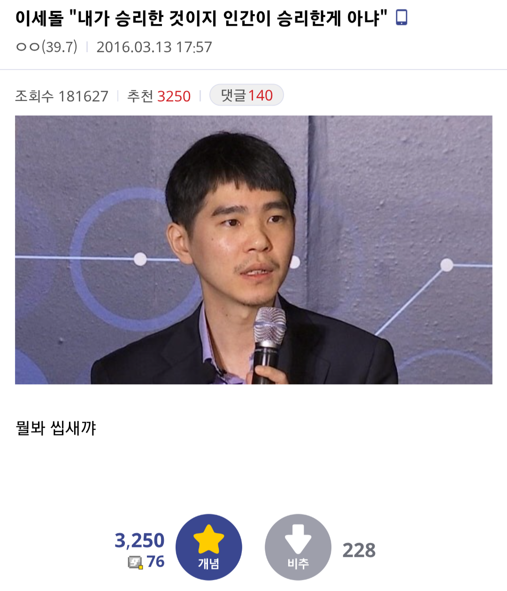Click the mobile phone icon beside title
Viewport: 507px width, 591px height.
point(401,18)
